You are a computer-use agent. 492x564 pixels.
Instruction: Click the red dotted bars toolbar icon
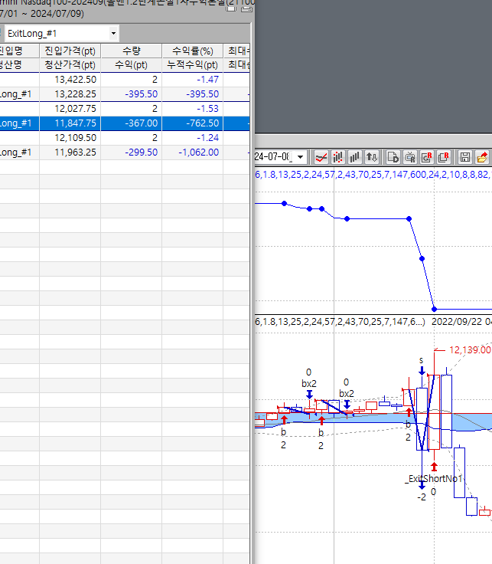click(x=337, y=157)
